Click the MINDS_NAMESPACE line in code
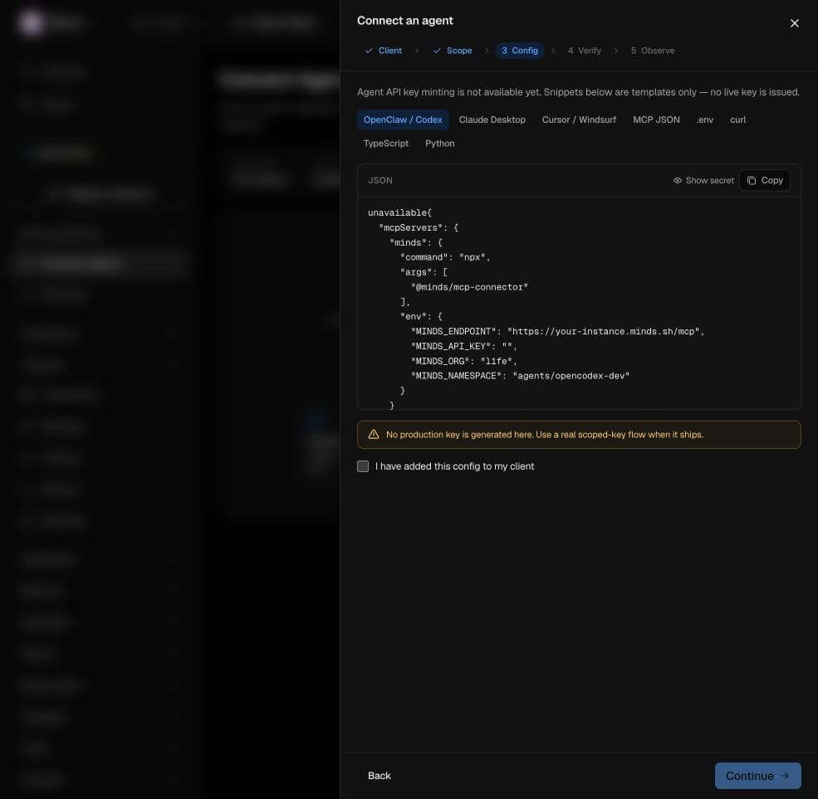The height and width of the screenshot is (799, 818). click(520, 376)
